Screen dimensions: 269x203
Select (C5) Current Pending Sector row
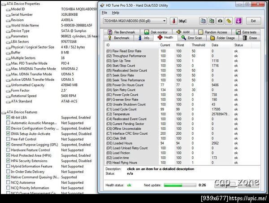pos(182,124)
